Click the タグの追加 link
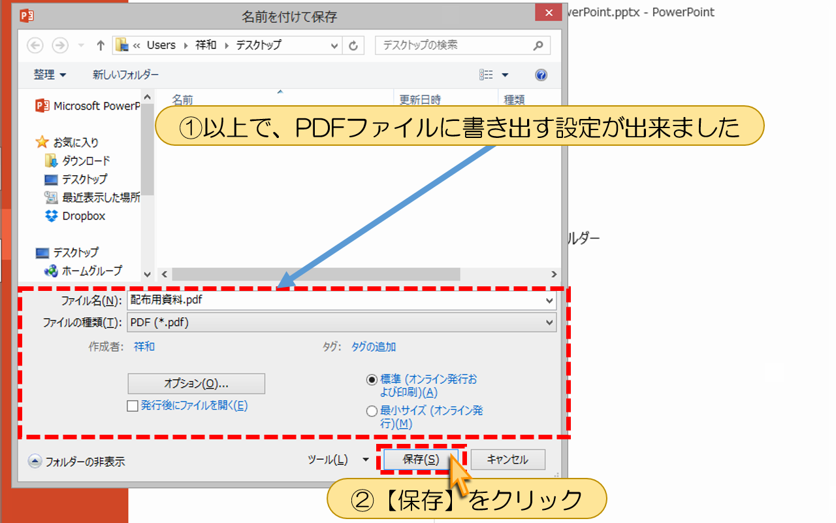This screenshot has width=836, height=523. click(374, 347)
